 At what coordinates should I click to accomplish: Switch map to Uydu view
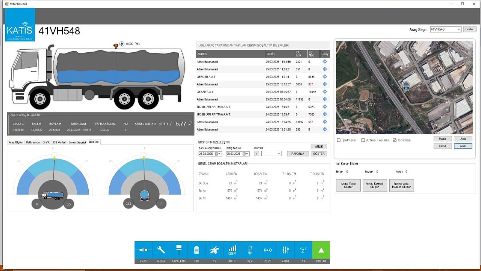click(x=463, y=139)
